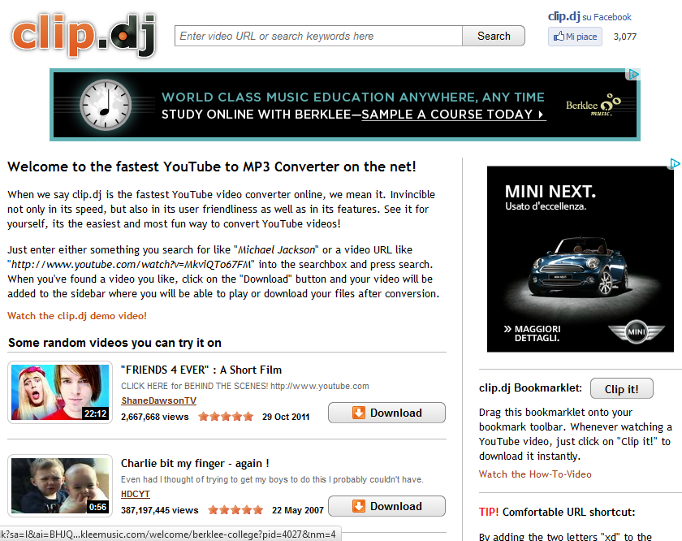Click the Berklee music logo
Image resolution: width=682 pixels, height=541 pixels.
(x=594, y=105)
